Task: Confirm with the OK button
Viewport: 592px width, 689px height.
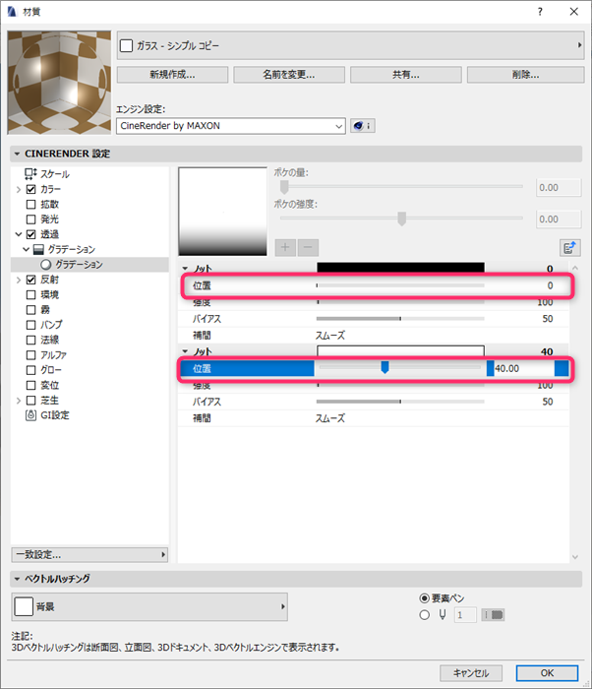Action: [x=547, y=673]
